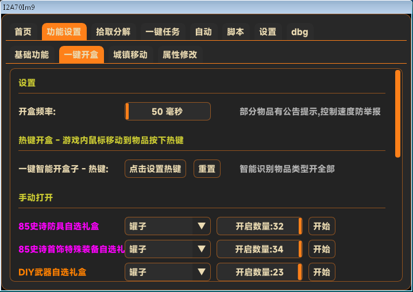Click the orange vertical scrollbar
413x292 pixels.
(397, 114)
